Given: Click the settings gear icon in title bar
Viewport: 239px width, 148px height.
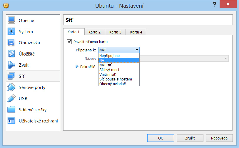Looking at the screenshot, I should coord(6,6).
